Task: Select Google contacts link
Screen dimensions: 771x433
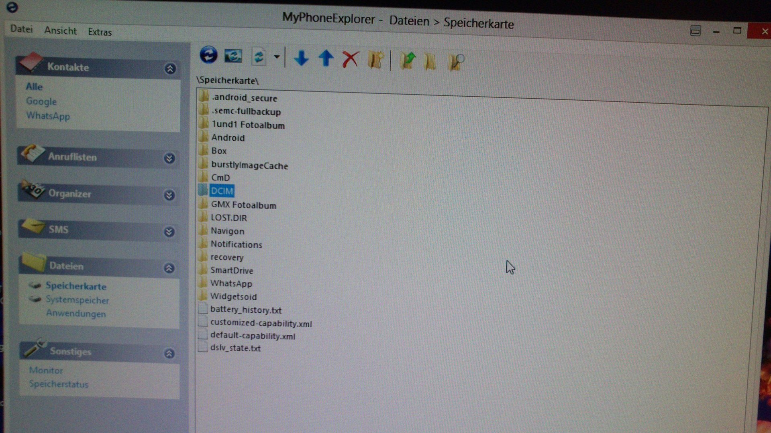Action: coord(41,101)
